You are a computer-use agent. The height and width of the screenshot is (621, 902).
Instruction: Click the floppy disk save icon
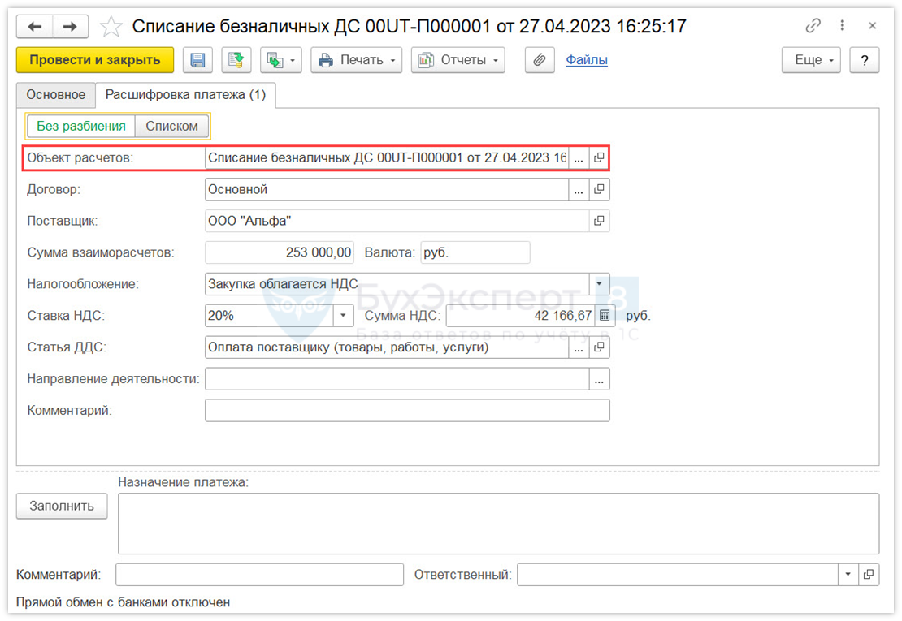pos(197,60)
